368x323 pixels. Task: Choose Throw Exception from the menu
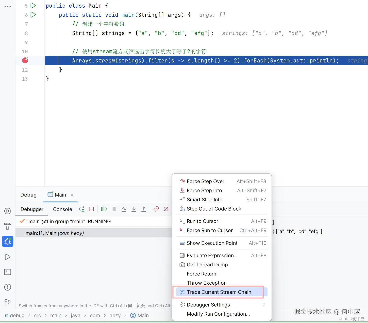point(222,283)
